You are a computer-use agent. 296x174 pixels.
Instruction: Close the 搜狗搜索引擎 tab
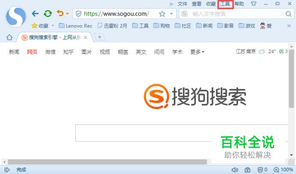click(x=85, y=37)
